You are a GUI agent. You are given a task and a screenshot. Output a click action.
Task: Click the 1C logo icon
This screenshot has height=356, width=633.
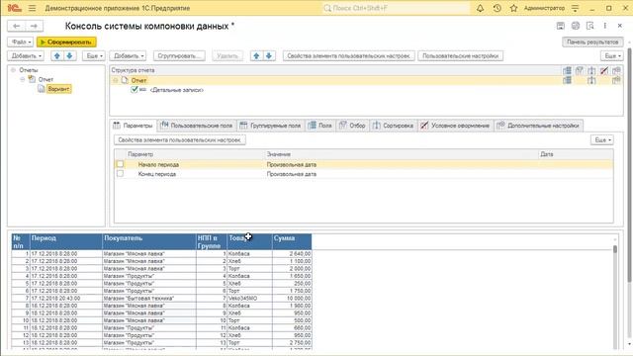point(15,8)
